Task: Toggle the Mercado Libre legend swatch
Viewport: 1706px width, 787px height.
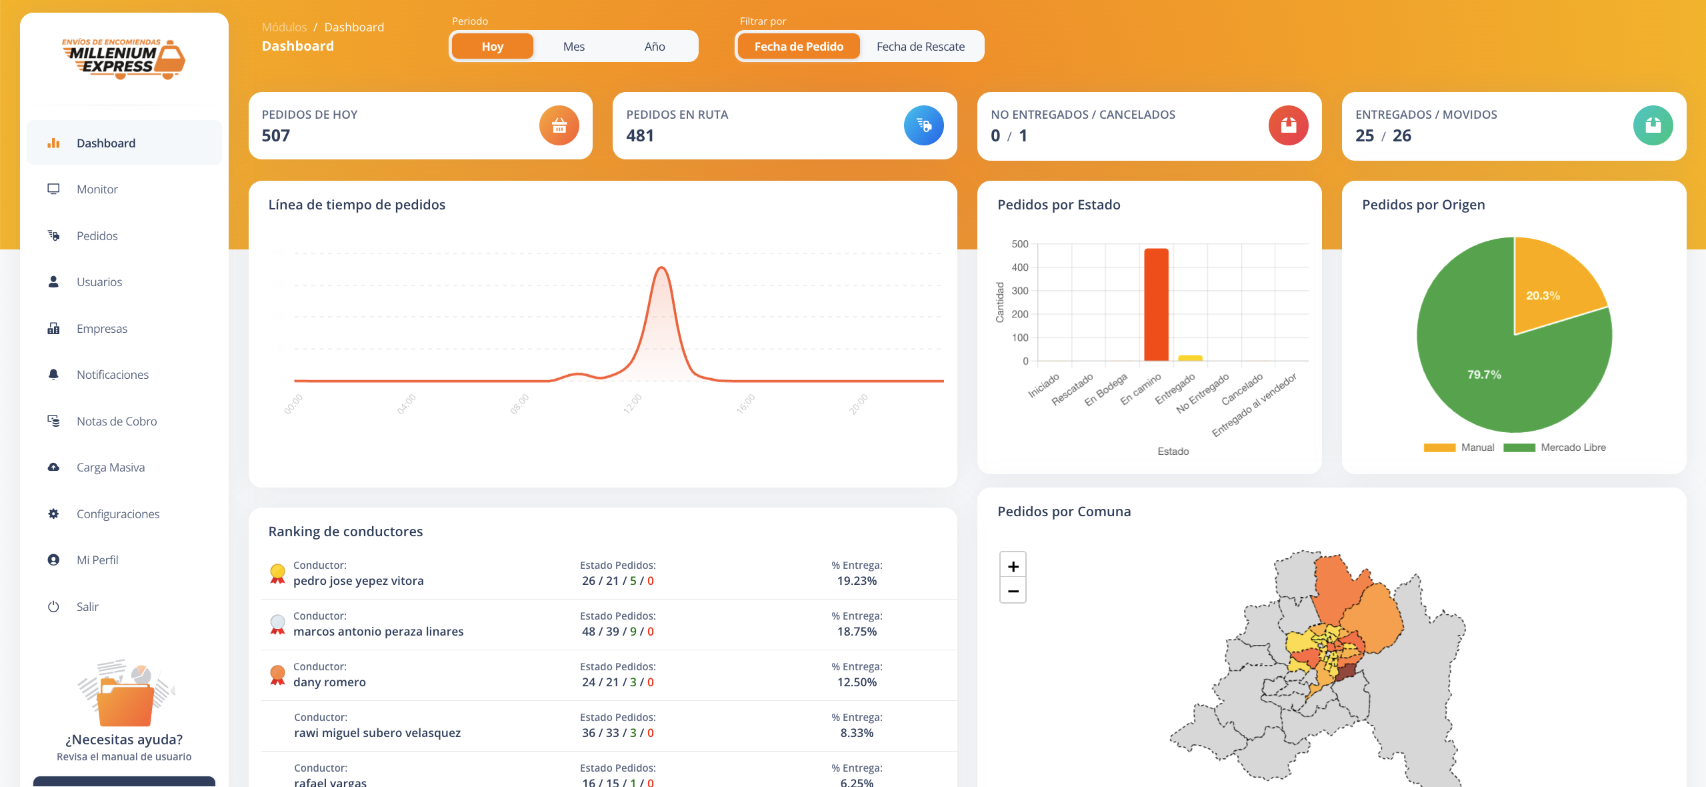Action: tap(1519, 448)
